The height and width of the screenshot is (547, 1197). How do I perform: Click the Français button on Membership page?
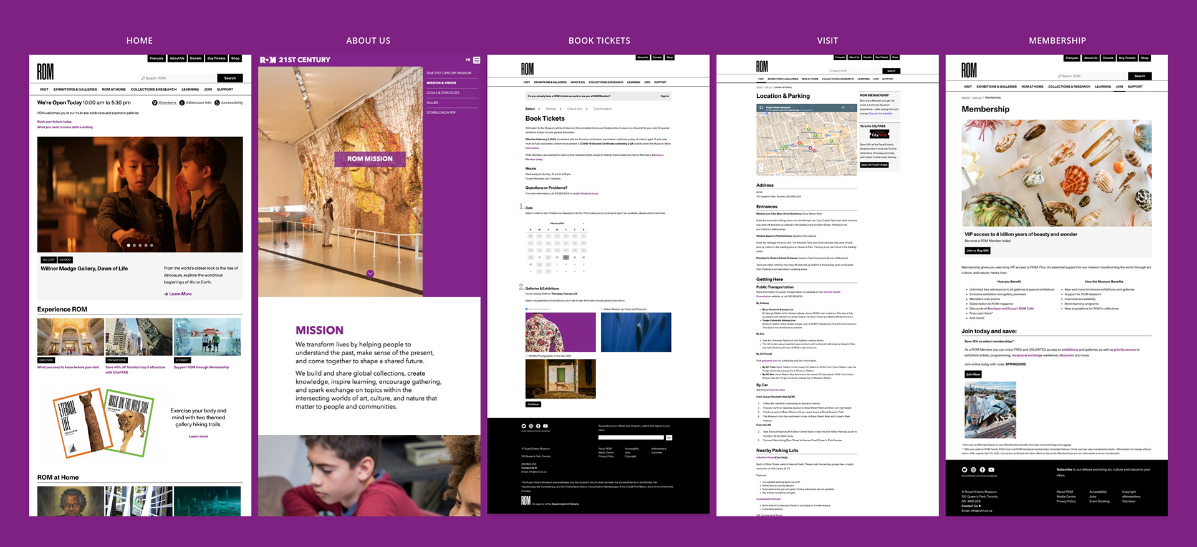pos(1072,58)
